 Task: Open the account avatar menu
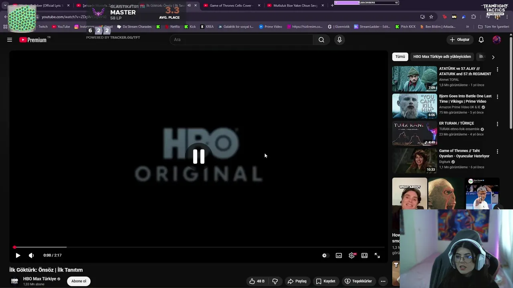[497, 40]
